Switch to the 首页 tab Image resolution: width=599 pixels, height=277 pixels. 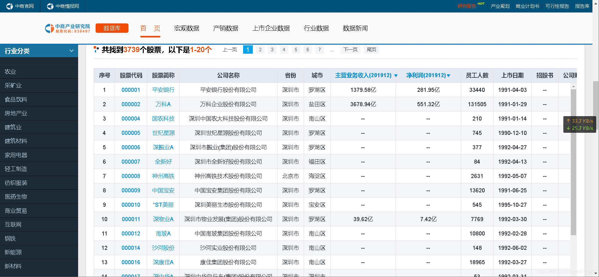click(x=150, y=28)
